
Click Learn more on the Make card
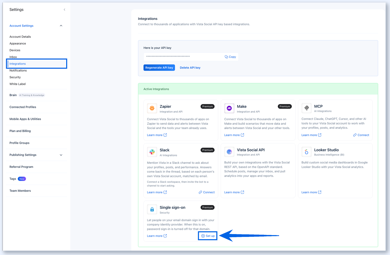(234, 135)
